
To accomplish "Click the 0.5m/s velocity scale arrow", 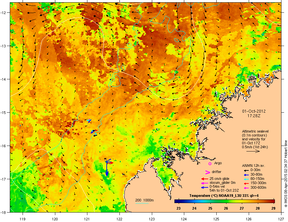I will 253,151.
